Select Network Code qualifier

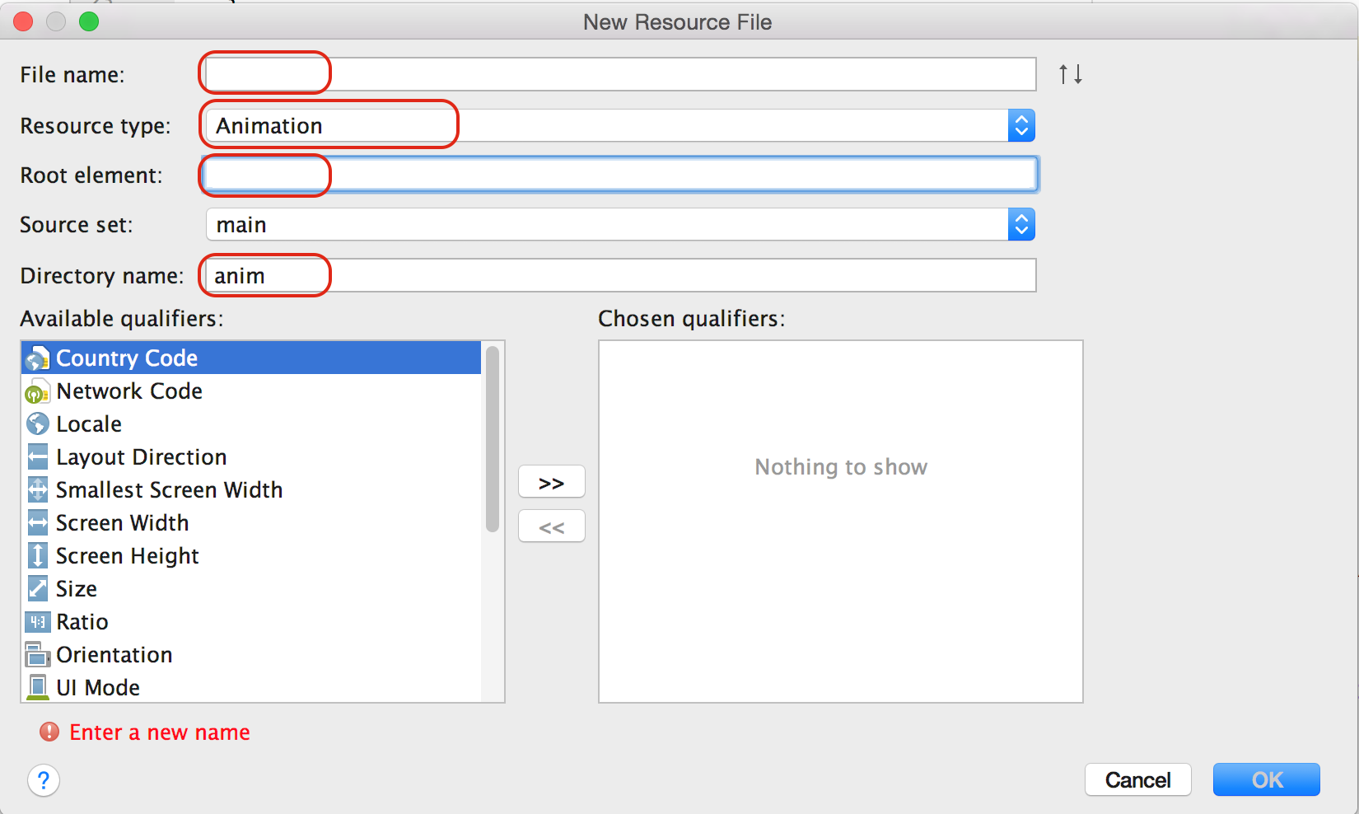click(251, 391)
